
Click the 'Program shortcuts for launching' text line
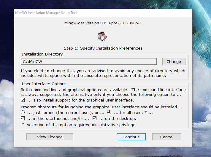101,107
